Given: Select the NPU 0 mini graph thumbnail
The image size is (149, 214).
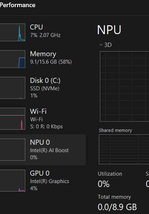Looking at the screenshot, I should pos(12,150).
